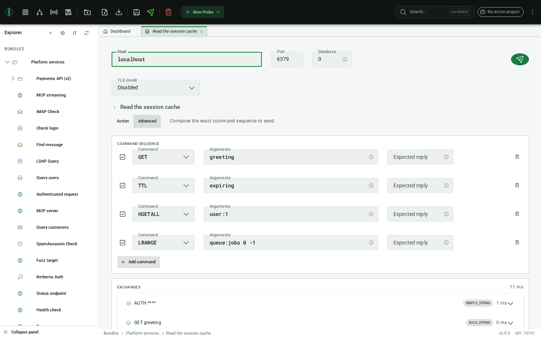The height and width of the screenshot is (338, 541).
Task: Select the Action tab
Action: click(123, 121)
